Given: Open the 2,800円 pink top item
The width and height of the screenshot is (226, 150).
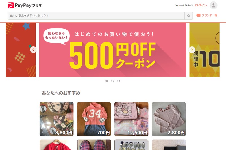Looking at the screenshot, I should coord(169,119).
